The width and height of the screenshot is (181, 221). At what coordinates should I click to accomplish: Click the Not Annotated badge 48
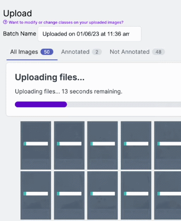pyautogui.click(x=158, y=52)
